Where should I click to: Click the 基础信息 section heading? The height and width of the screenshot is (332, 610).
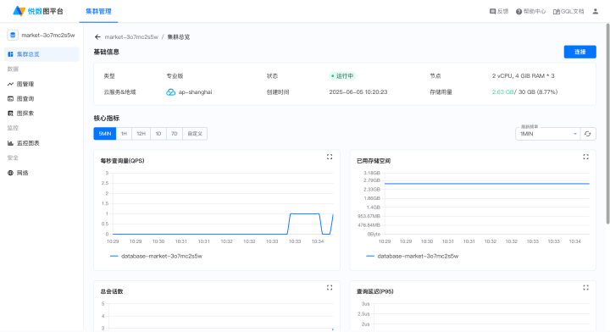pyautogui.click(x=107, y=52)
